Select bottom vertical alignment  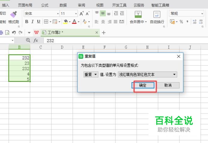[109, 14]
